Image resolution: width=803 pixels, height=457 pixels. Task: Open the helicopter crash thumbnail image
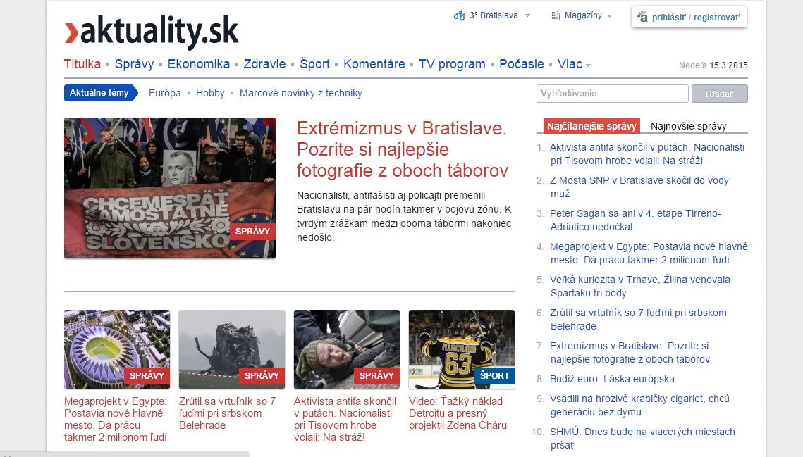232,349
